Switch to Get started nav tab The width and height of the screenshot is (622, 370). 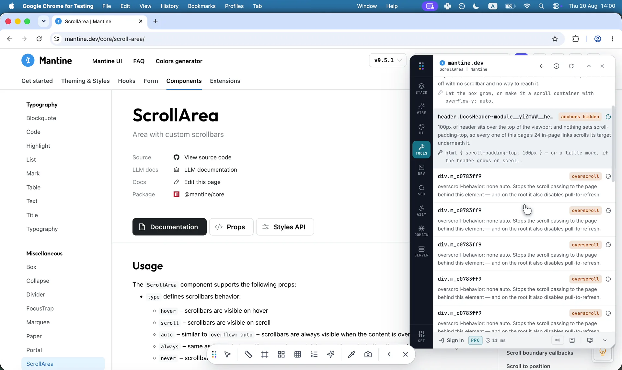click(37, 81)
